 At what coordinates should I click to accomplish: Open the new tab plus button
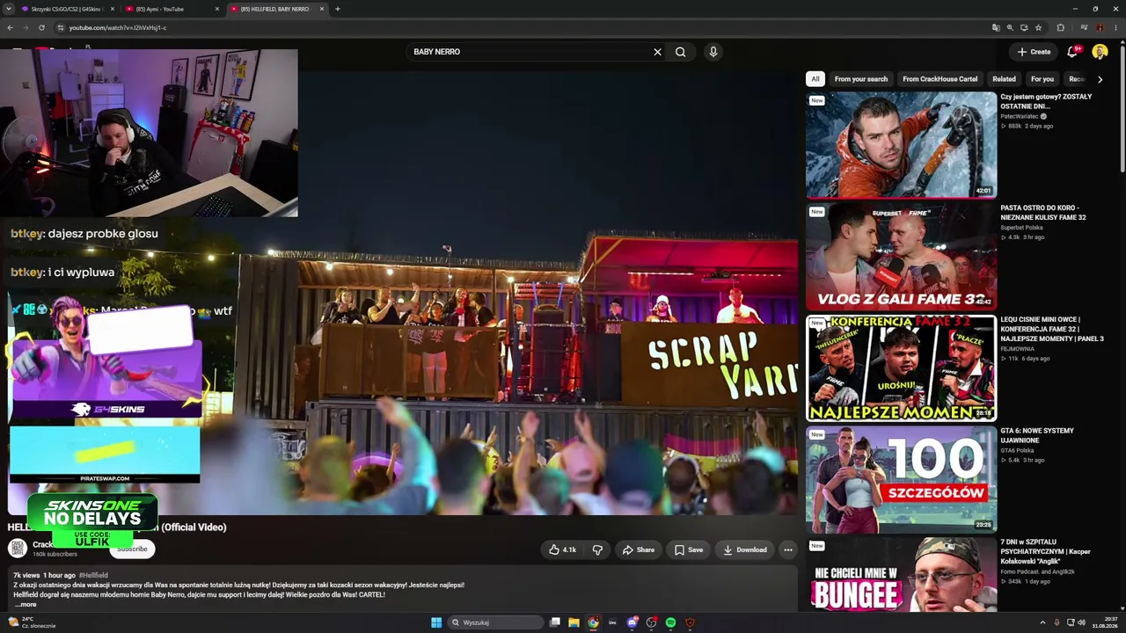click(x=338, y=9)
